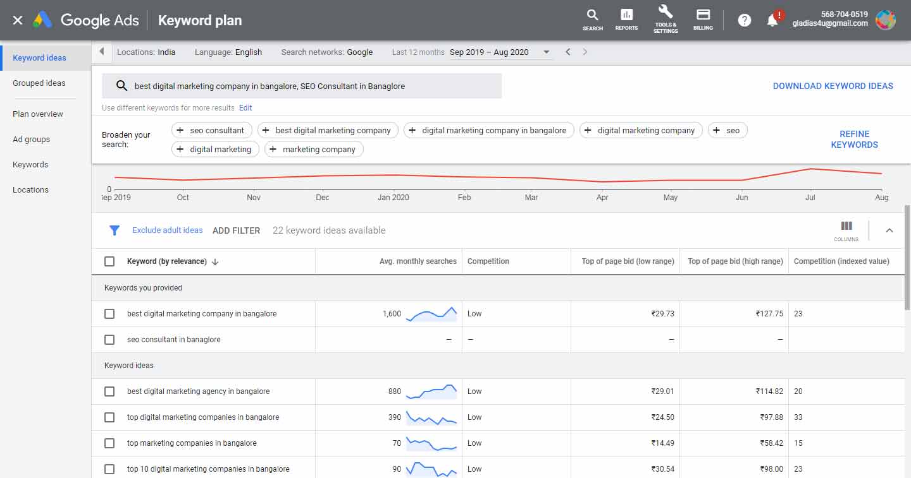Click DOWNLOAD KEYWORD IDEAS
Screen dimensions: 911x478
pos(833,86)
